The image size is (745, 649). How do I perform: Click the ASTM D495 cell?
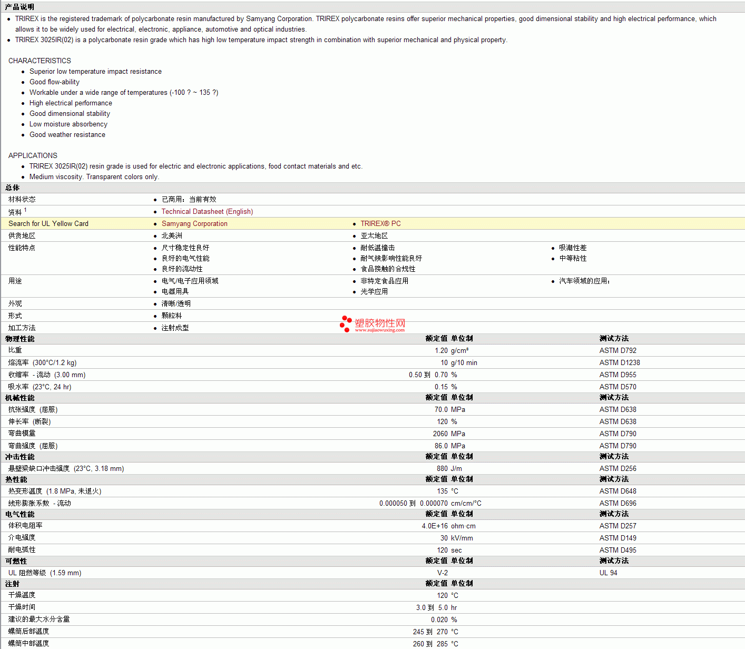pyautogui.click(x=617, y=550)
